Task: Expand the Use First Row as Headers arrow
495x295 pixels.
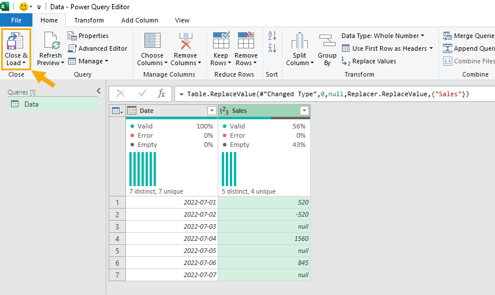Action: (x=431, y=48)
